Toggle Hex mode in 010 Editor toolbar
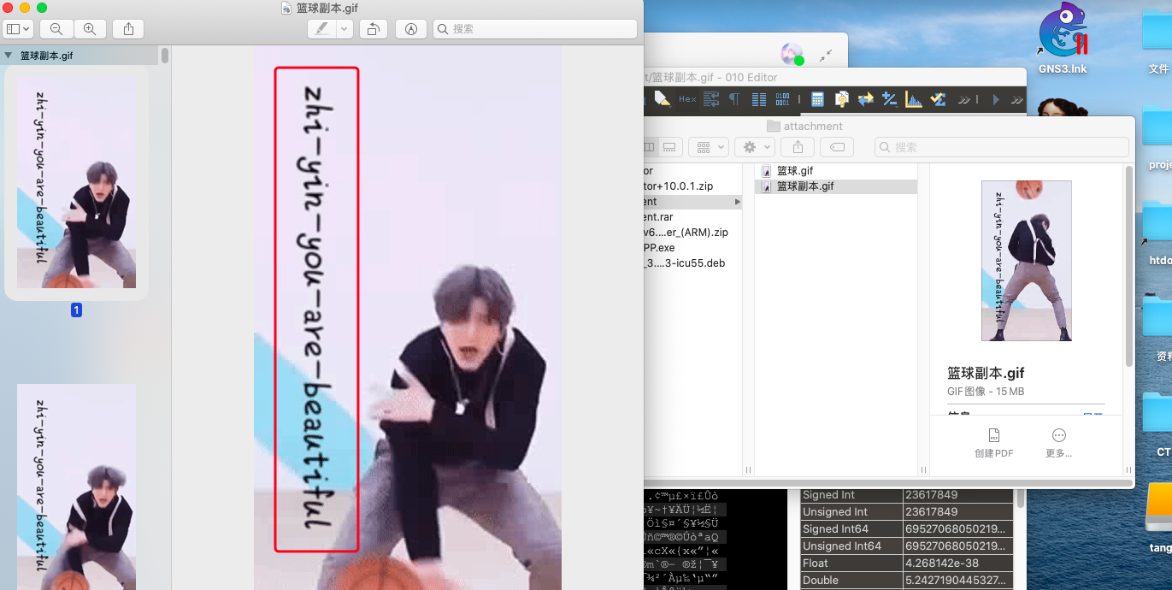 687,99
